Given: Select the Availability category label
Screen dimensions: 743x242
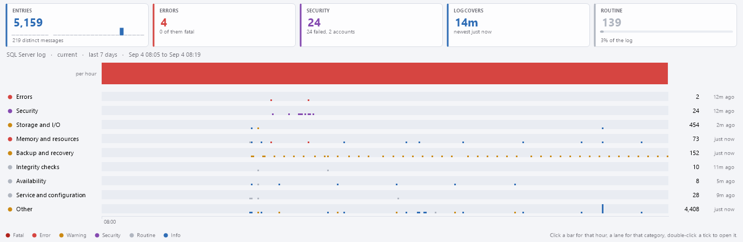Looking at the screenshot, I should [x=31, y=181].
